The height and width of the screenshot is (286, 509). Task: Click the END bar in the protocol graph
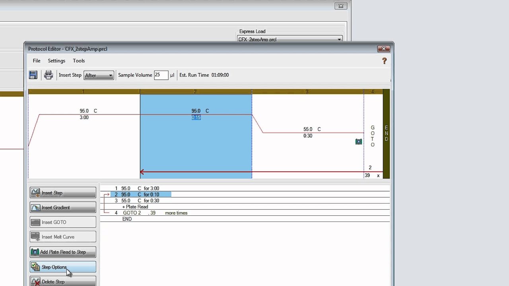386,134
